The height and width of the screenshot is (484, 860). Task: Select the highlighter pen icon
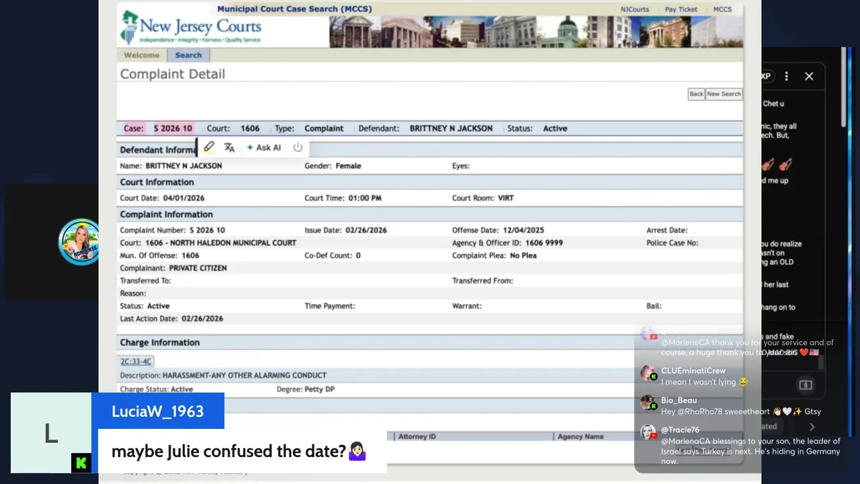209,147
